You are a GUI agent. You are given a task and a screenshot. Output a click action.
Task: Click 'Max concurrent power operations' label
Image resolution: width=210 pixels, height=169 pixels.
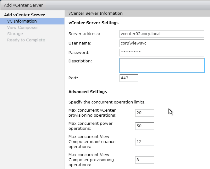click(x=91, y=126)
